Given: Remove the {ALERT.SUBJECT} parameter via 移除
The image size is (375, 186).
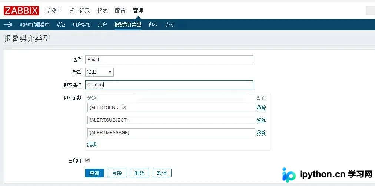Looking at the screenshot, I should coord(261,120).
